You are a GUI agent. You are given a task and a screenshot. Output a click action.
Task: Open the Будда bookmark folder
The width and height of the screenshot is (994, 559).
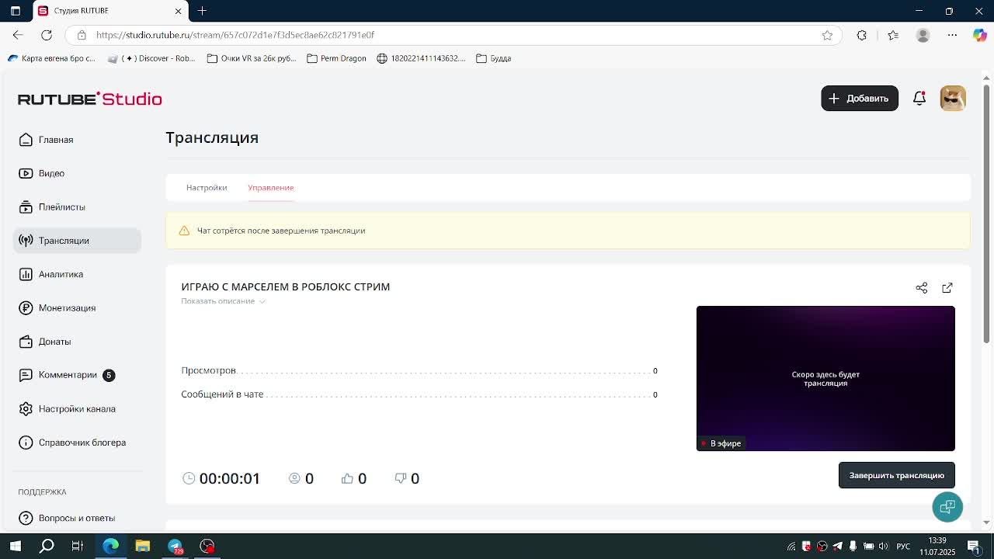(494, 58)
